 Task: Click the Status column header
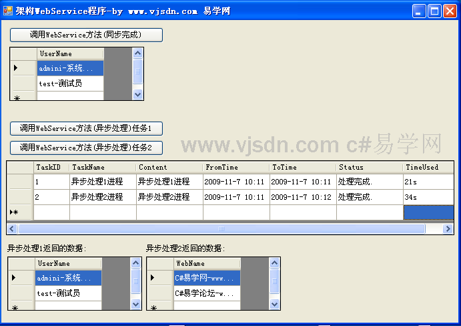pyautogui.click(x=369, y=167)
